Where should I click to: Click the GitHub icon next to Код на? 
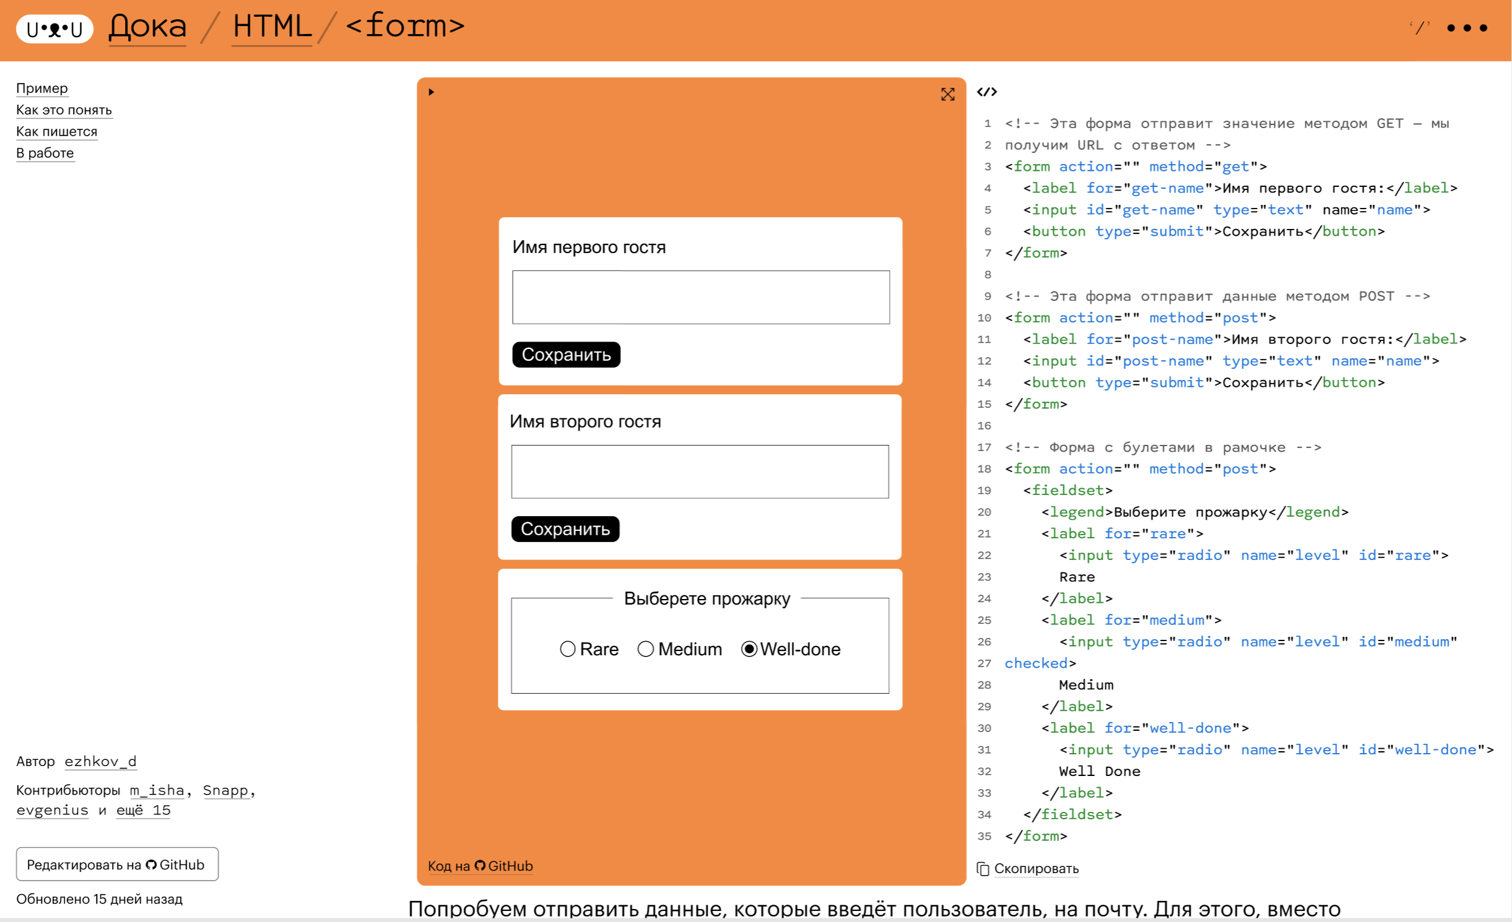(x=479, y=866)
